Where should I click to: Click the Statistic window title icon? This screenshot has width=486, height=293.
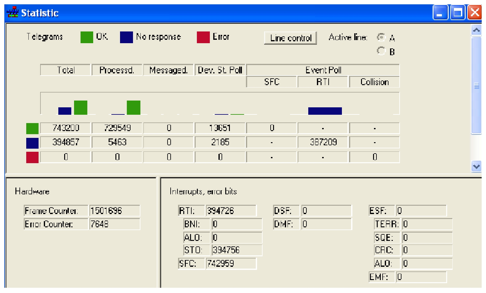(12, 12)
